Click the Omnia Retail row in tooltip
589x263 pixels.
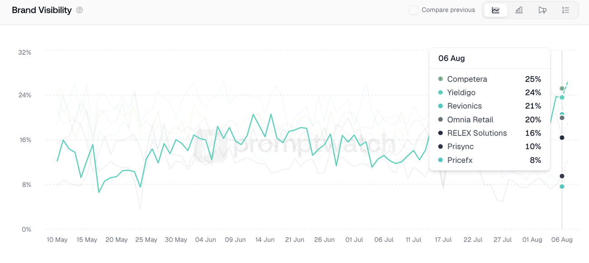click(489, 120)
